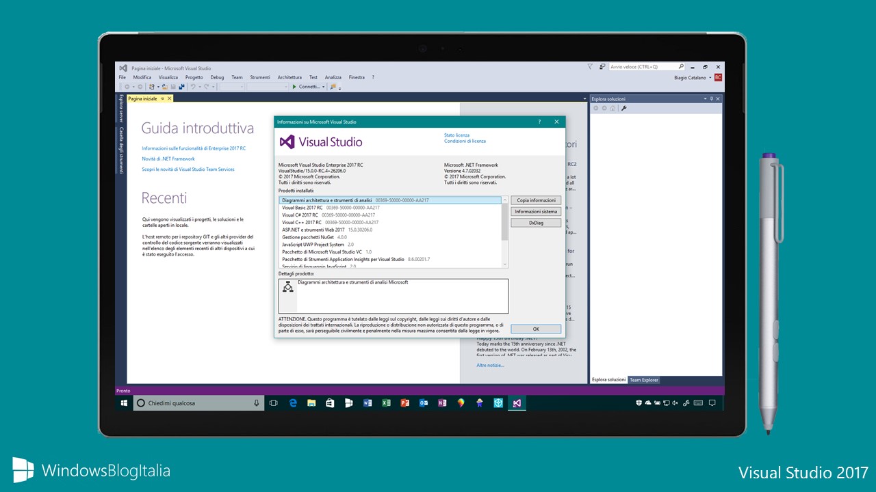Select Visual Basic 2017 RC in products list
The width and height of the screenshot is (876, 492).
coord(391,208)
